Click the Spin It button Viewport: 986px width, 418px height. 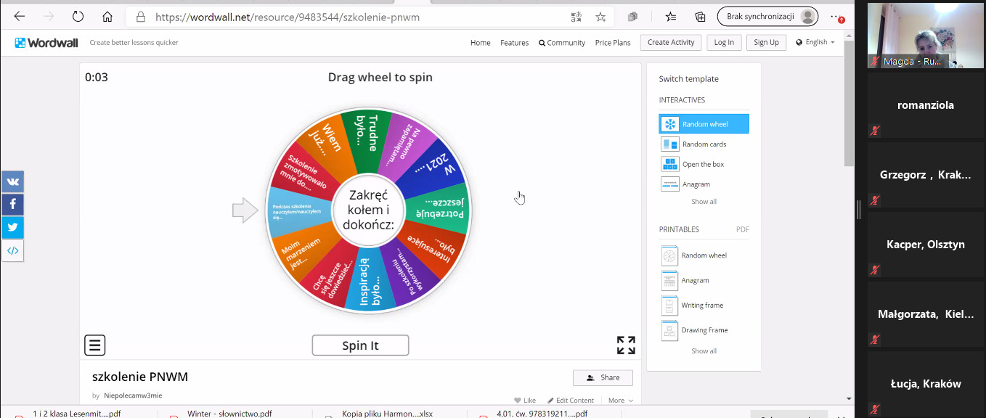click(x=360, y=345)
